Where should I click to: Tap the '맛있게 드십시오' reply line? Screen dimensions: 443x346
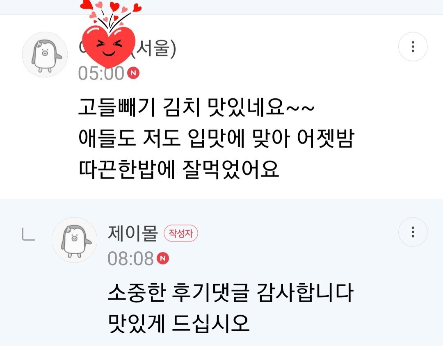179,324
